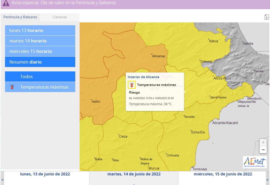Zoom out the map with minus button
This screenshot has height=185, width=270.
click(263, 150)
